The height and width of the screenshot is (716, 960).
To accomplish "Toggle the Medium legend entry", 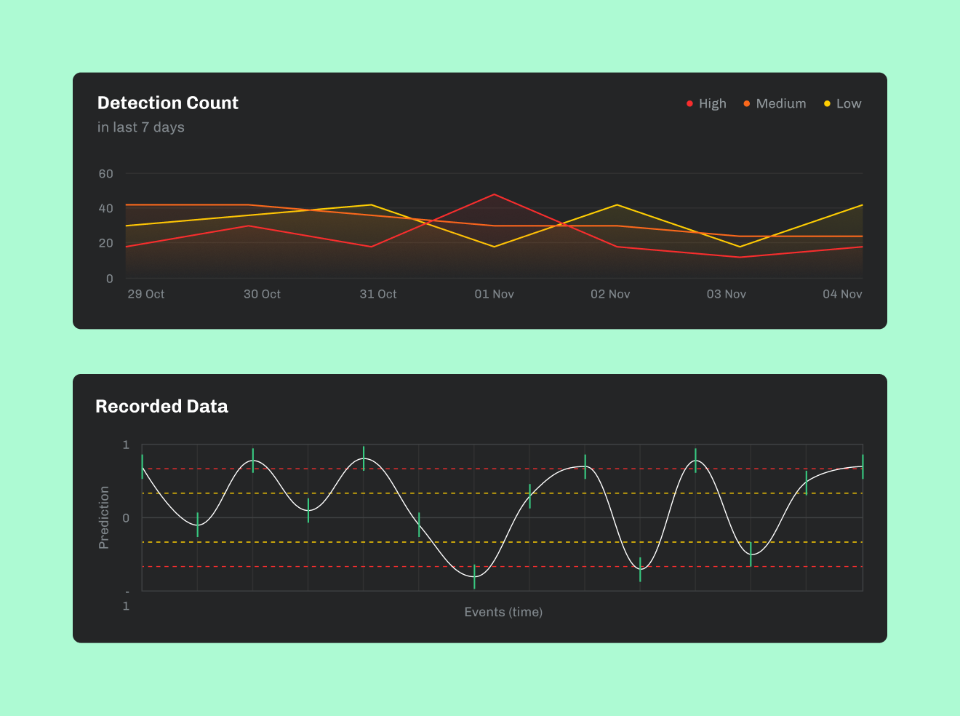I will point(775,103).
